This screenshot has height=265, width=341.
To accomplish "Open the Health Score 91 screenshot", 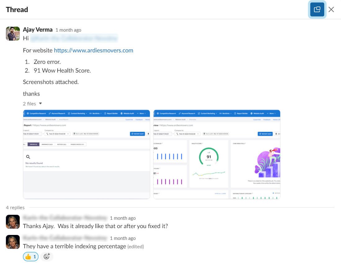I will click(217, 154).
